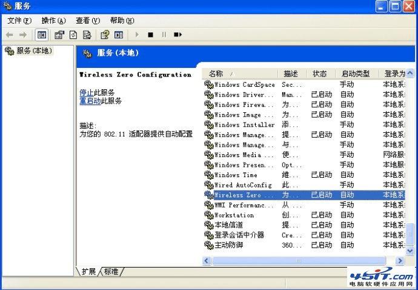Minimize the 服务 window
The width and height of the screenshot is (418, 290).
click(x=381, y=6)
